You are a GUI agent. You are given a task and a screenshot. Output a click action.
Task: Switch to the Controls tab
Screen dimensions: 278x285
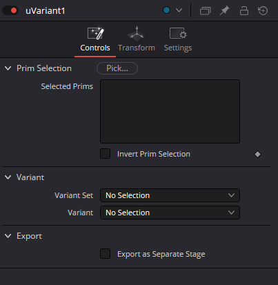click(x=95, y=39)
